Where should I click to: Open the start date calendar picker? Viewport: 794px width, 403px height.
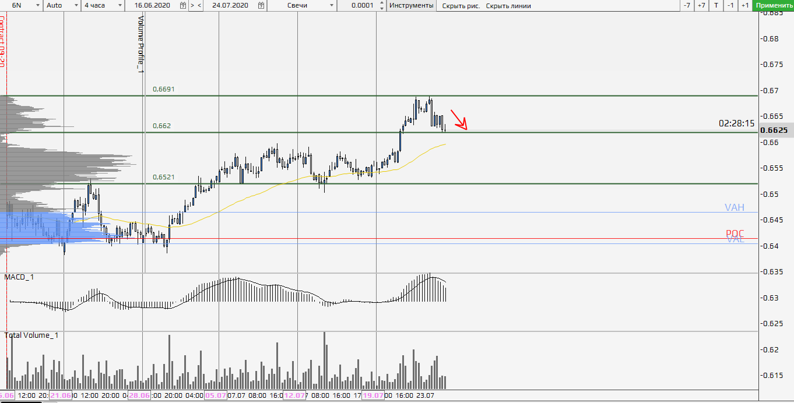[x=183, y=5]
